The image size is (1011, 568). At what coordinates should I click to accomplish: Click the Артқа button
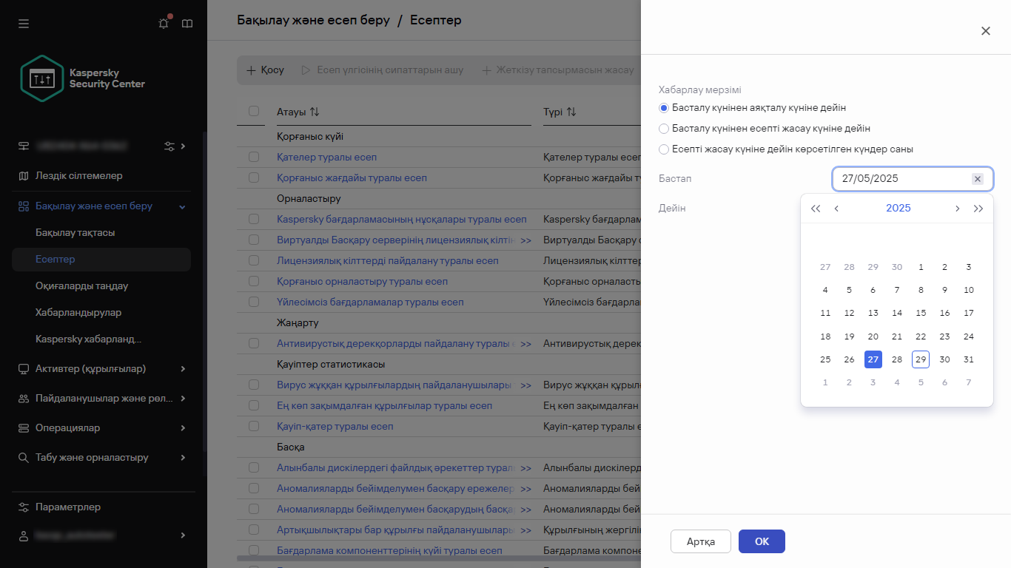click(700, 541)
